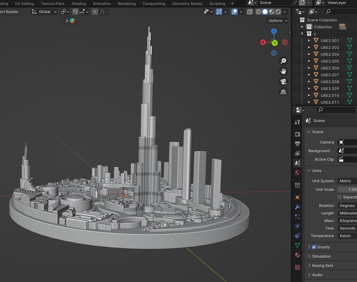Activate the Zoom tool in the viewport sidebar
The width and height of the screenshot is (357, 282).
click(x=283, y=61)
